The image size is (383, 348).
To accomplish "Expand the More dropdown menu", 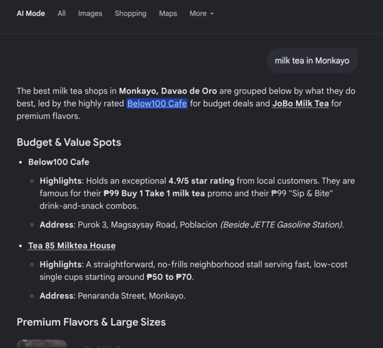I will click(x=201, y=14).
